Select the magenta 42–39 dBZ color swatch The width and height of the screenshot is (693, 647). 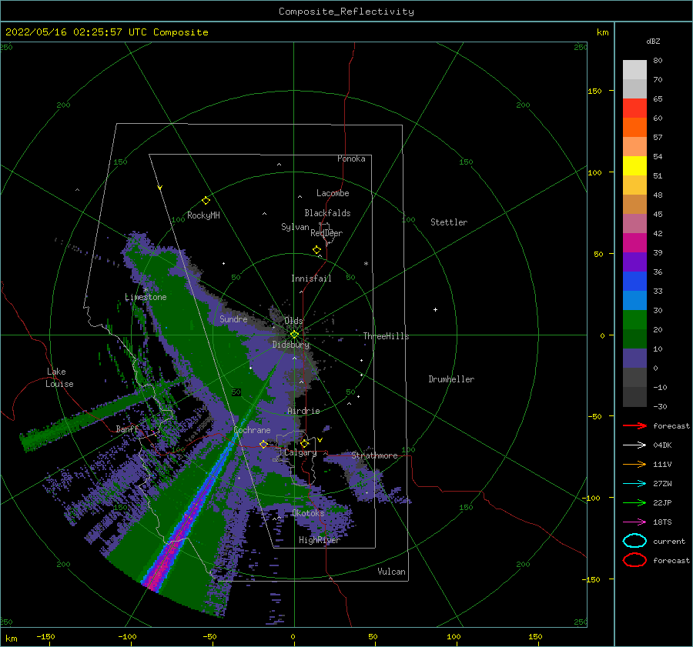point(634,243)
